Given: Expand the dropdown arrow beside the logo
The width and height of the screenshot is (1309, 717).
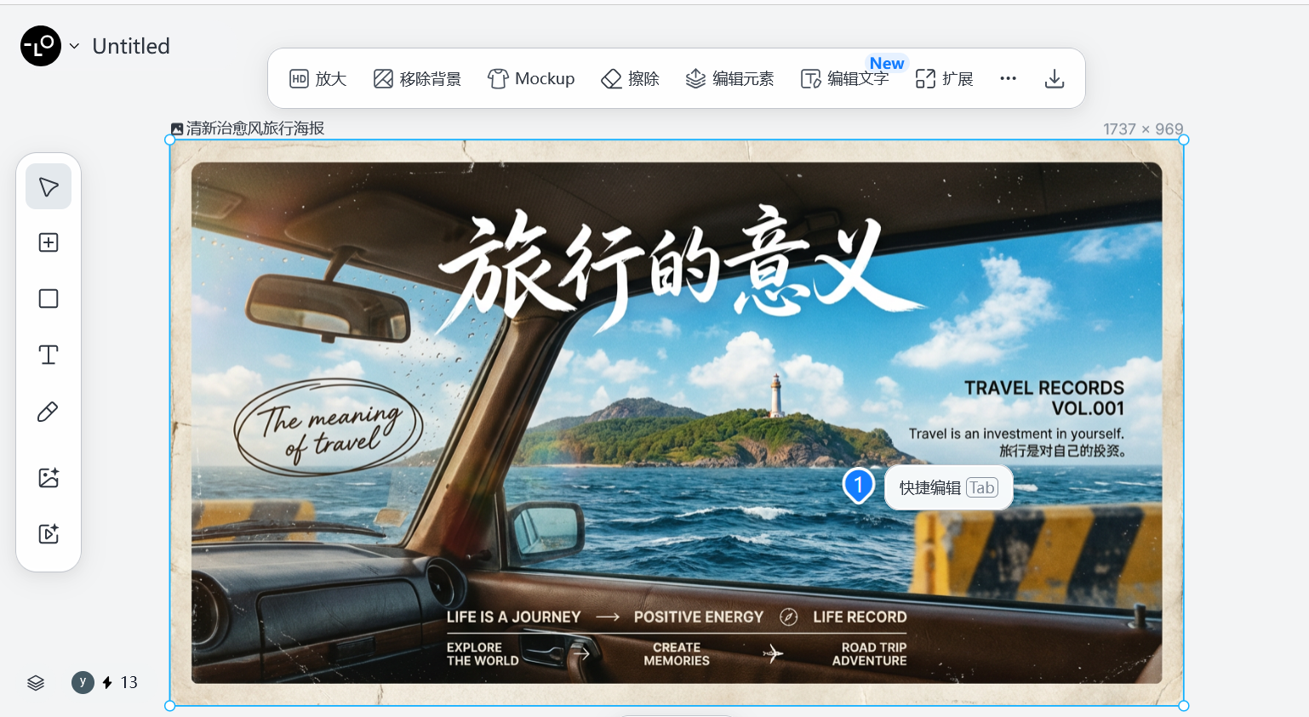Looking at the screenshot, I should (x=75, y=46).
